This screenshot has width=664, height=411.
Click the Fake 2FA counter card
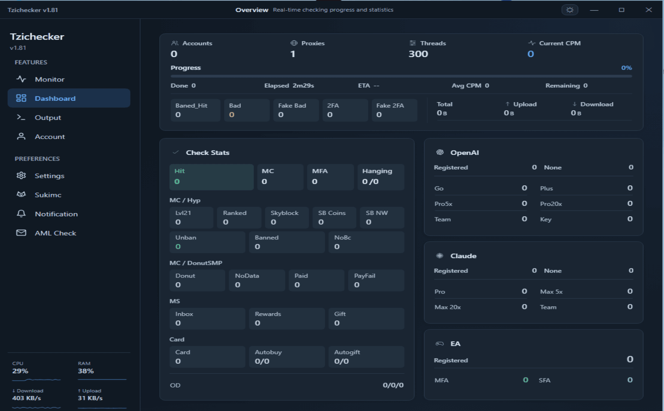tap(394, 110)
